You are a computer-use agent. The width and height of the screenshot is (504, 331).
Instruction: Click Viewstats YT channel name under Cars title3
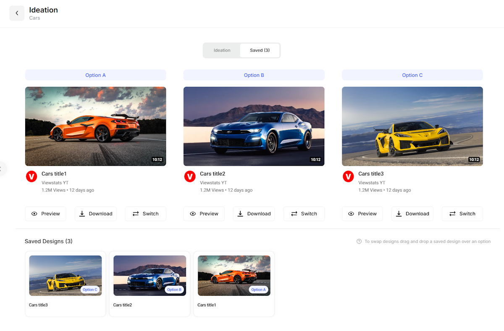(372, 182)
